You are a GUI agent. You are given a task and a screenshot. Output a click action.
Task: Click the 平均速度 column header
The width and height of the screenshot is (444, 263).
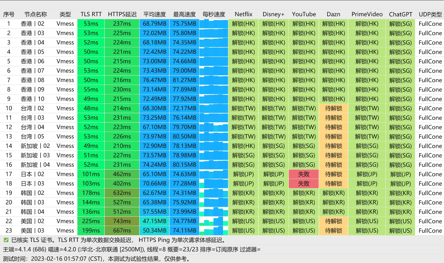click(154, 14)
